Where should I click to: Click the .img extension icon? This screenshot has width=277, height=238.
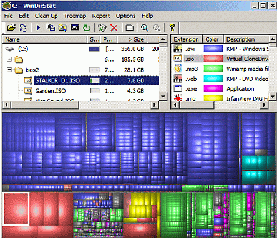point(178,98)
